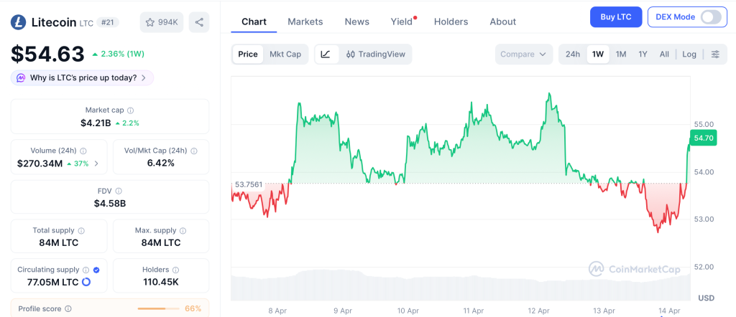Switch to line chart type icon
The image size is (736, 317).
[326, 55]
